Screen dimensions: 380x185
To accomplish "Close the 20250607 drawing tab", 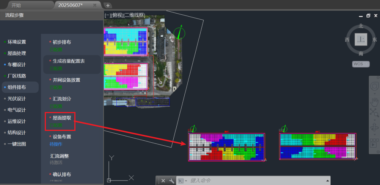I will pos(95,5).
